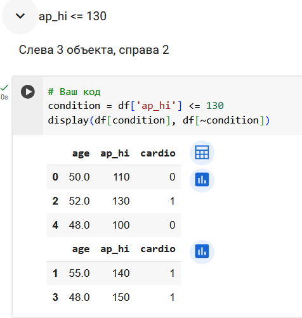The width and height of the screenshot is (302, 318).
Task: Select row index 1 with ap_hi 140
Action: pyautogui.click(x=114, y=273)
